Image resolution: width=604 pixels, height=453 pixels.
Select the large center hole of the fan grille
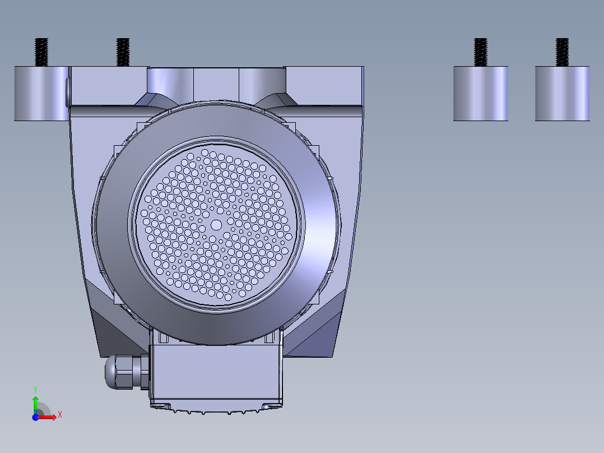coord(216,225)
